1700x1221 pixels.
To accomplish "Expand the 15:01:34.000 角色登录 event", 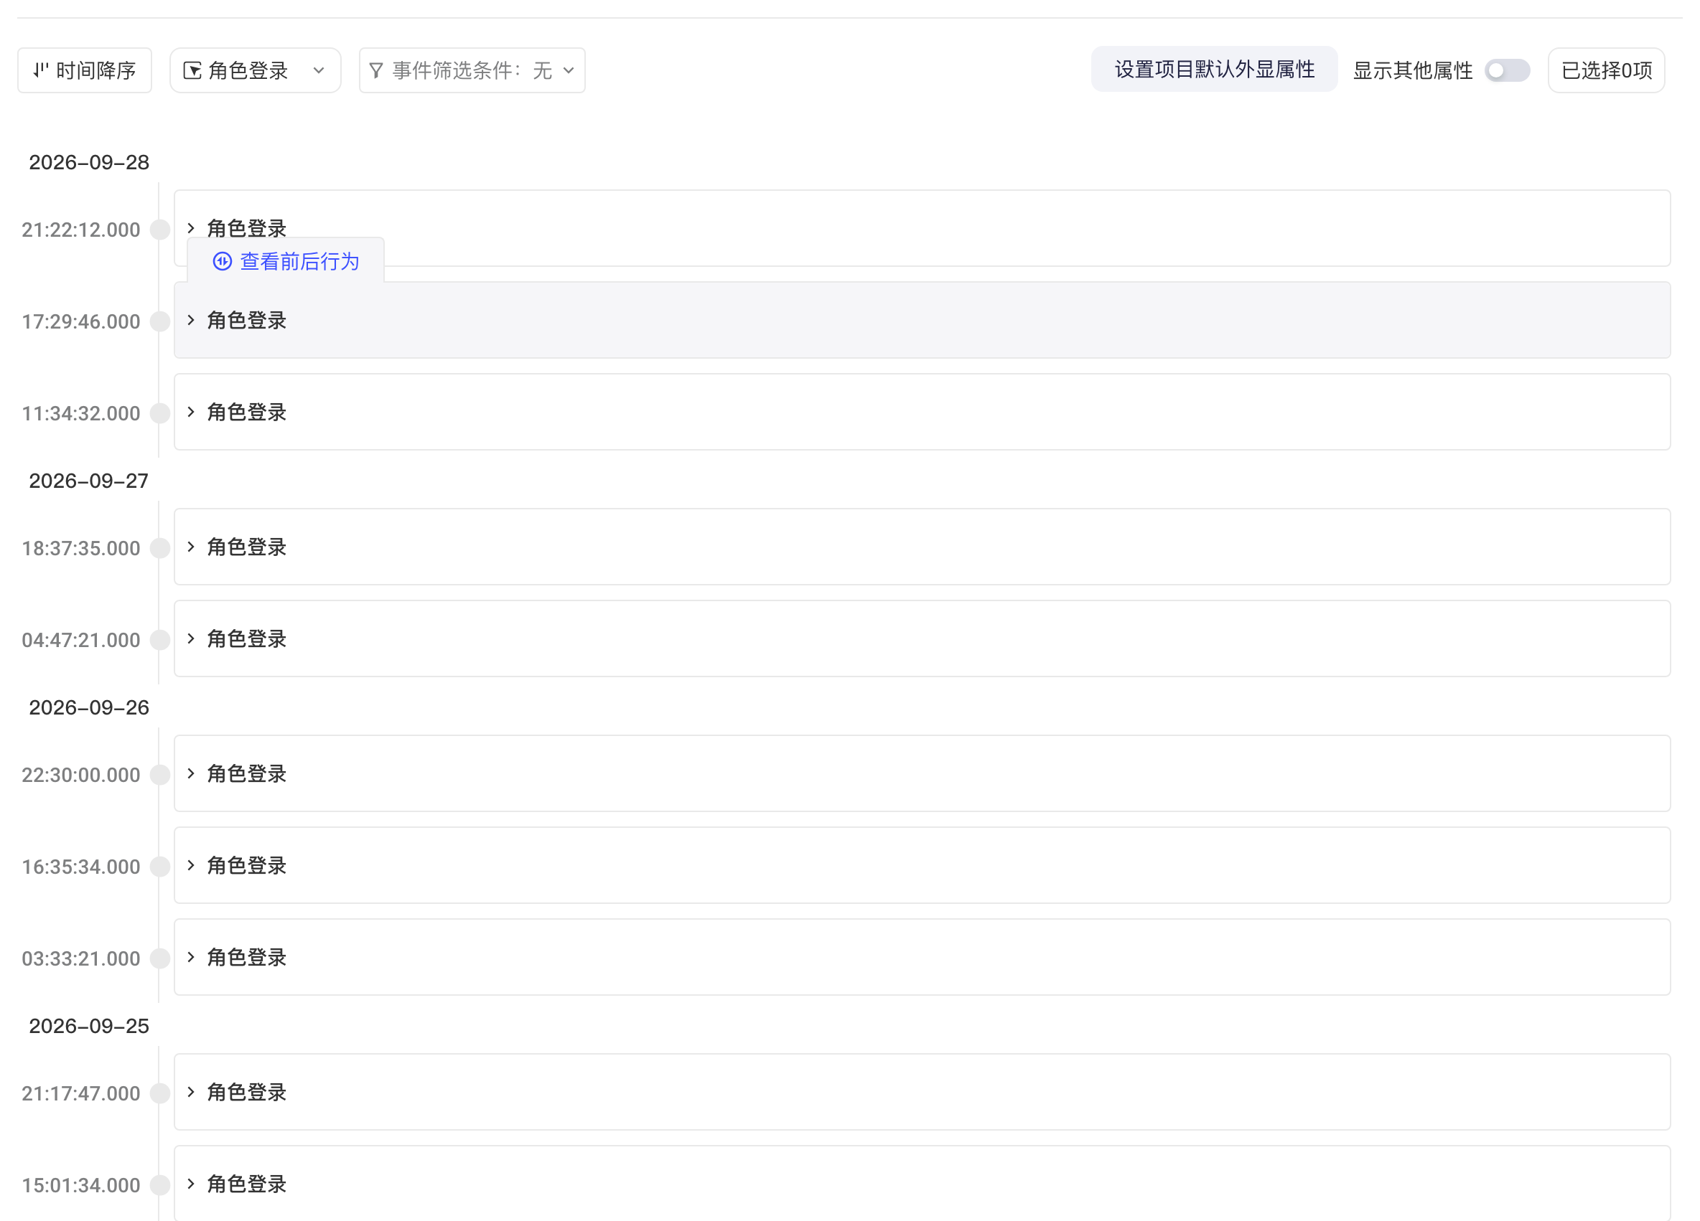I will [190, 1184].
